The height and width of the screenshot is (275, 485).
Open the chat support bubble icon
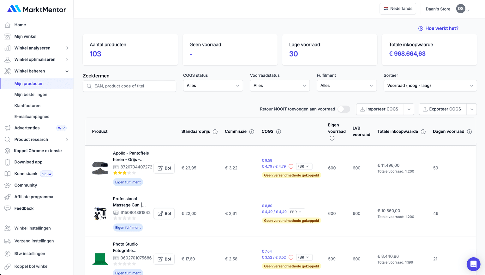473,264
